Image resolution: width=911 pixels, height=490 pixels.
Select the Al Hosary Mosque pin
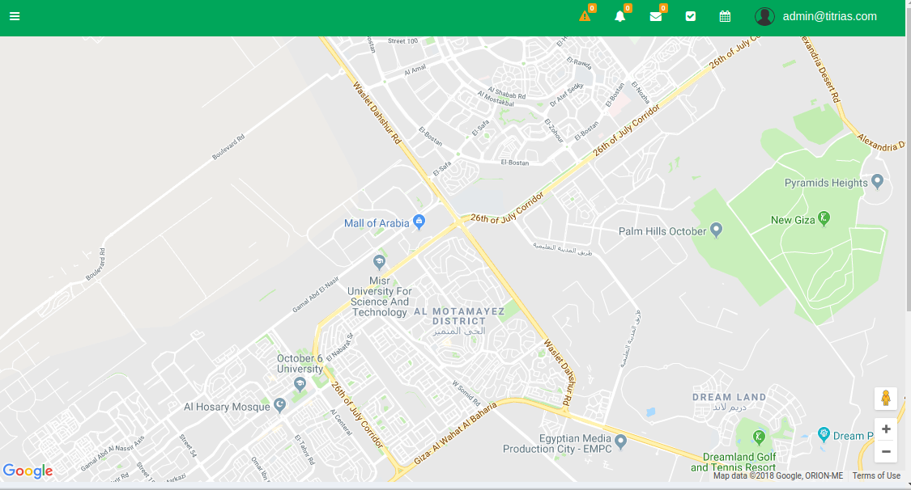tap(280, 405)
